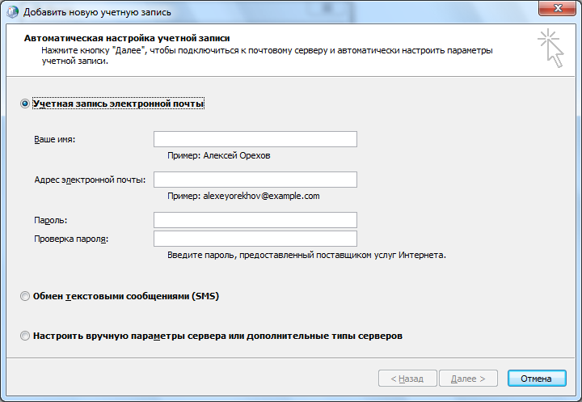Click the Отмена button
The image size is (582, 402).
pyautogui.click(x=537, y=379)
